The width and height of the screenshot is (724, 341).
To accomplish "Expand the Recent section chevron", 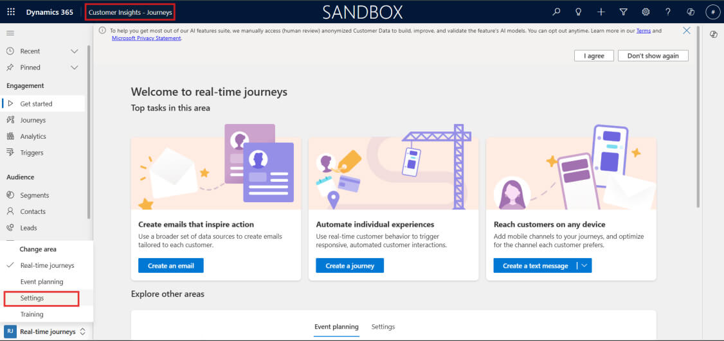I will click(x=75, y=51).
